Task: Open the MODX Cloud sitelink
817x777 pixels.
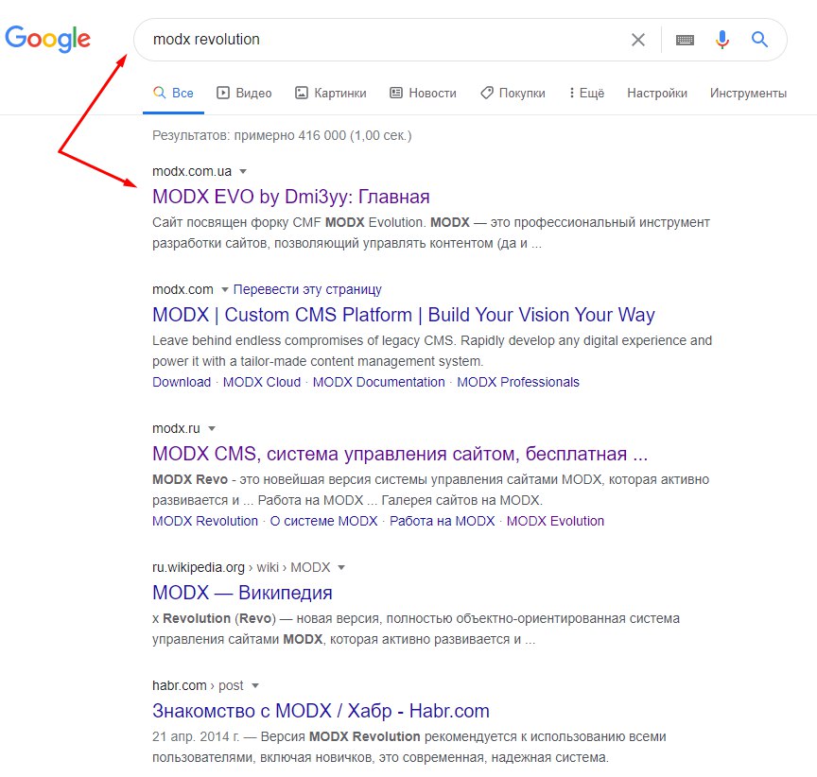Action: [x=262, y=382]
